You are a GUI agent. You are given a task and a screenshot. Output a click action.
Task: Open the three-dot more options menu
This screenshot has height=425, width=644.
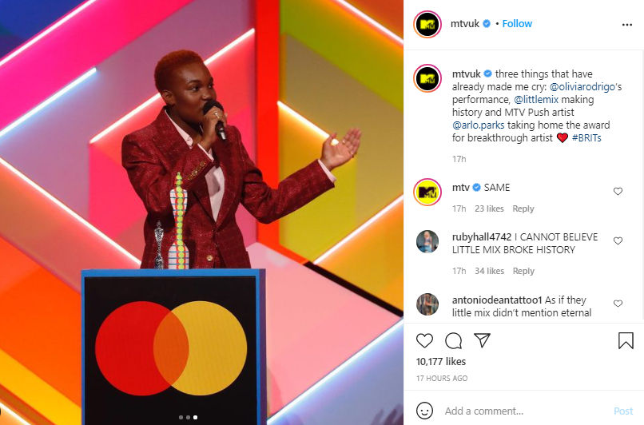pos(627,25)
